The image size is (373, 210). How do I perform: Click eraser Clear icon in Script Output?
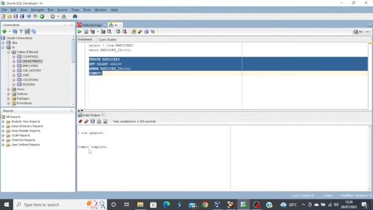coord(86,121)
